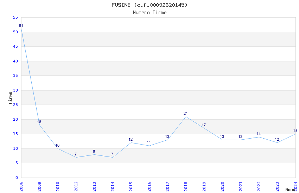Click the 55 tick on the Firme axis
This screenshot has width=299, height=193.
pyautogui.click(x=15, y=18)
